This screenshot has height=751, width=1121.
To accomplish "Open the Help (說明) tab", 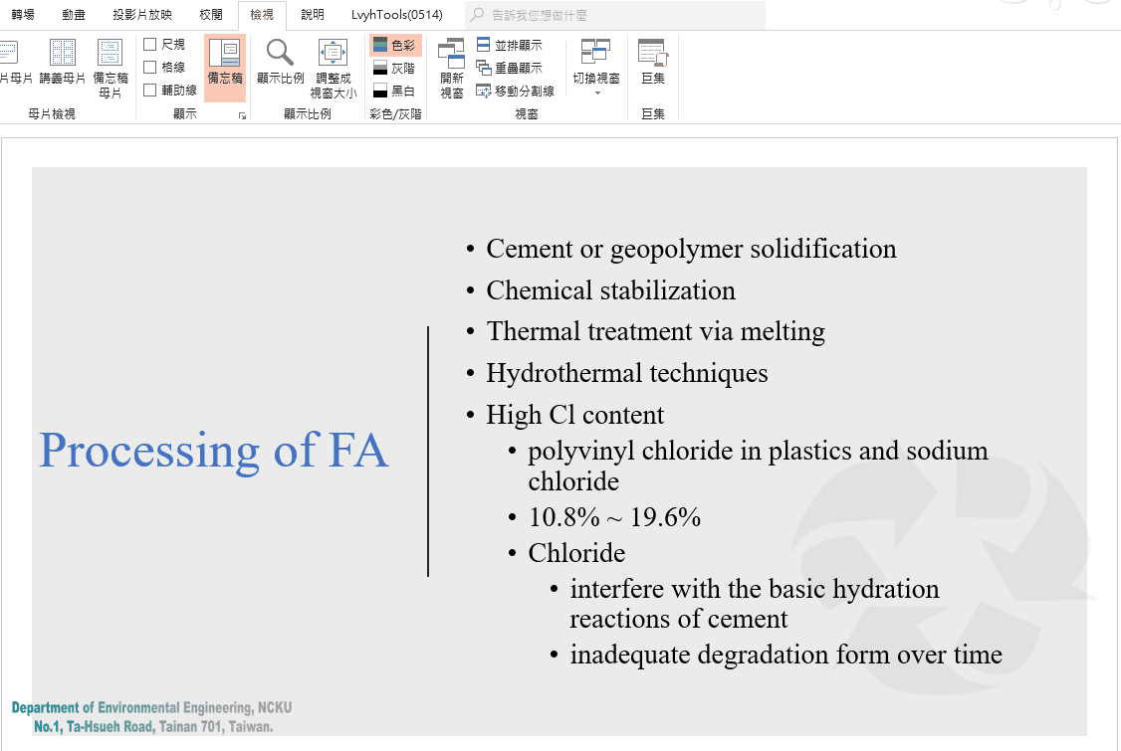I will click(313, 14).
